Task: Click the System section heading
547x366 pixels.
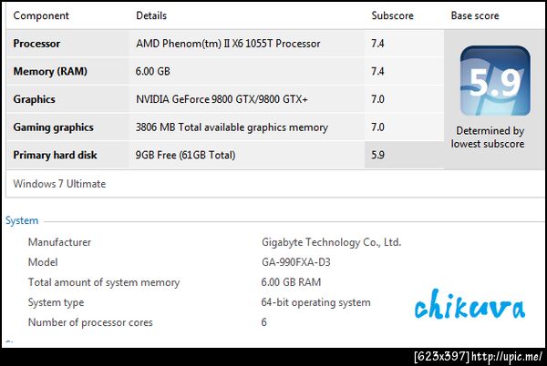Action: tap(22, 220)
